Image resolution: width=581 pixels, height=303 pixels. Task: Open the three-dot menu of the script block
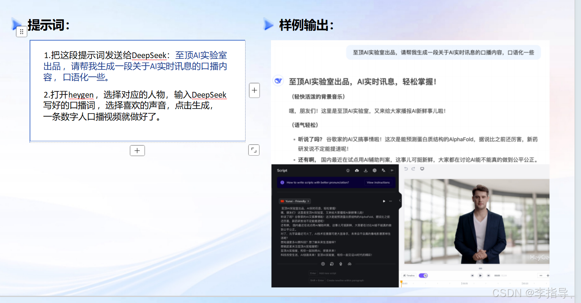point(390,201)
